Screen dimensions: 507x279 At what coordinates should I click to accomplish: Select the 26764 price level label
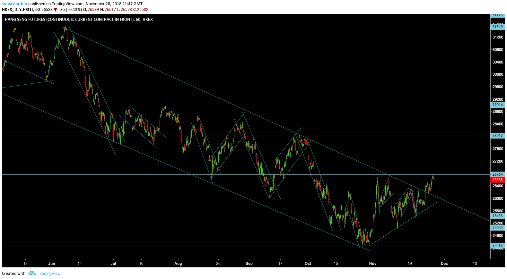click(498, 174)
